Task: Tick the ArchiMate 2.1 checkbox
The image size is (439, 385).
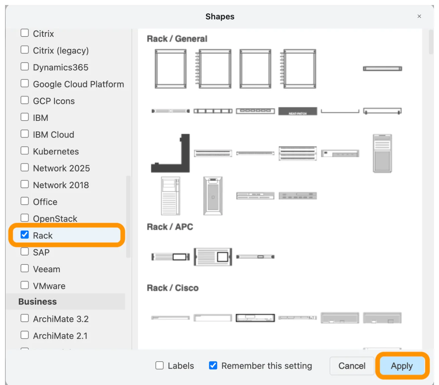Action: 25,335
